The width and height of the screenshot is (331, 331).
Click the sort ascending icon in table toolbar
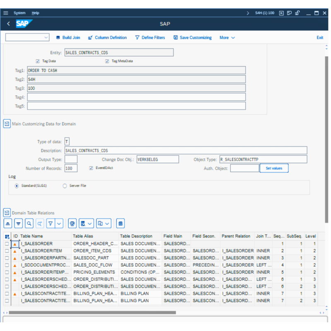(8, 223)
